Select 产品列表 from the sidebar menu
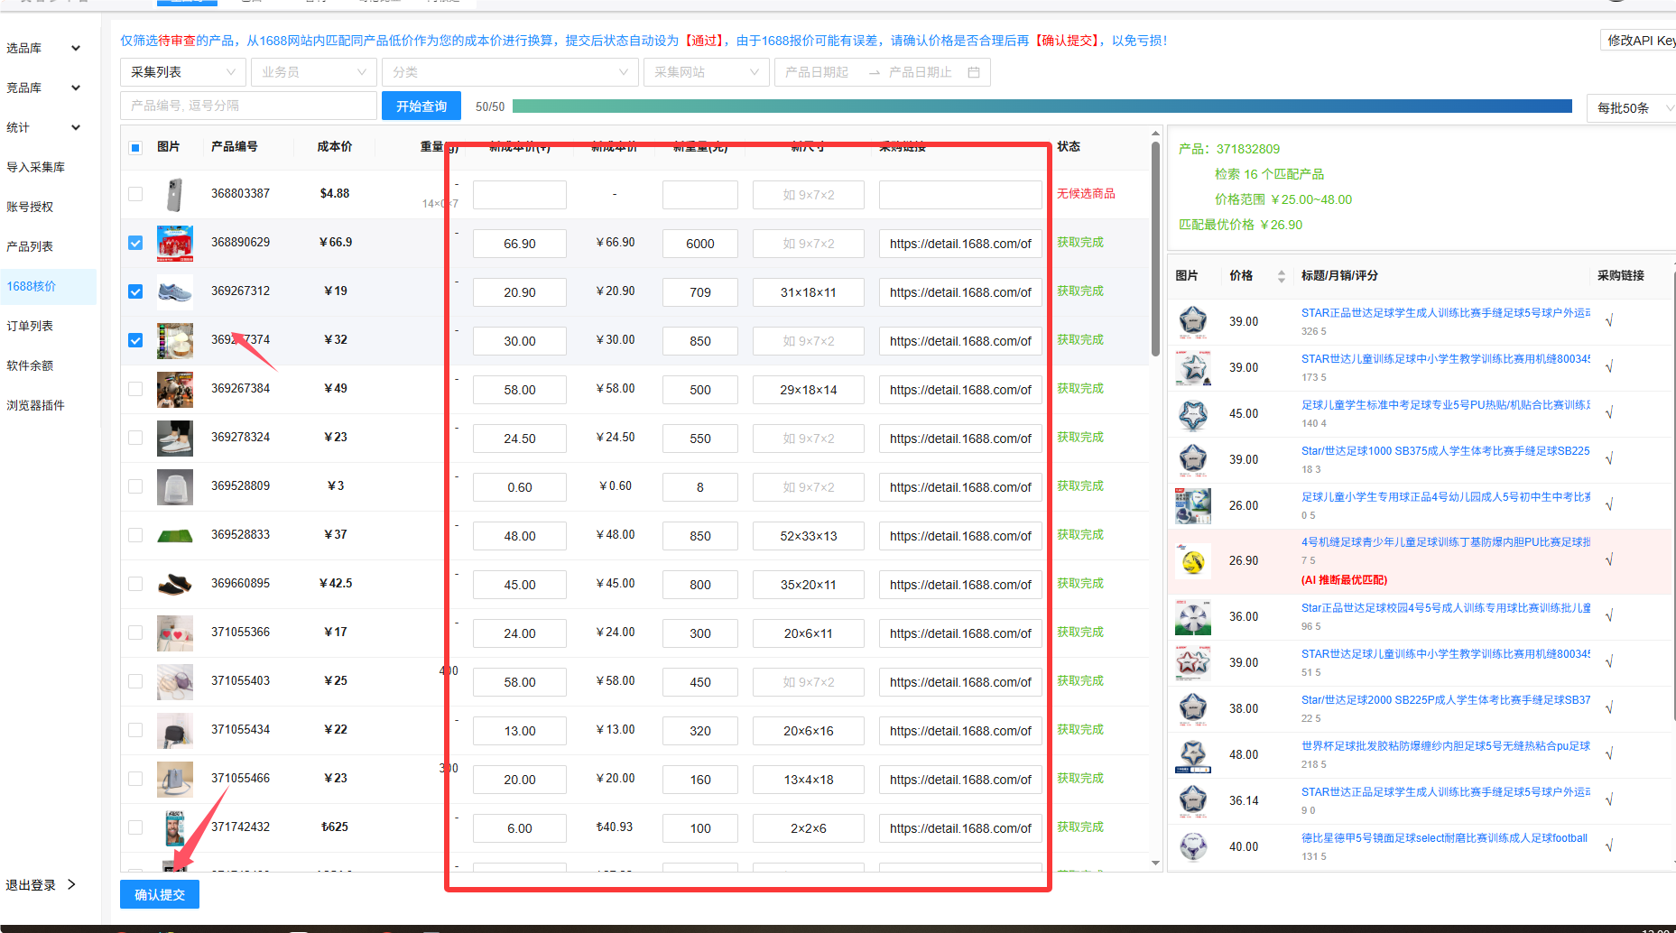 31,246
